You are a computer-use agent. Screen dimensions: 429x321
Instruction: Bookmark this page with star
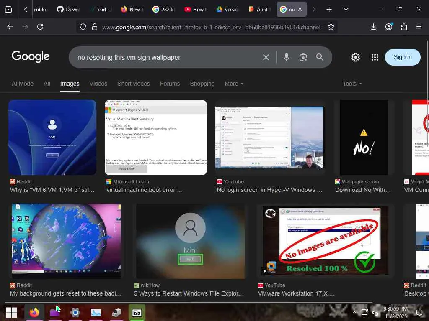tap(331, 27)
